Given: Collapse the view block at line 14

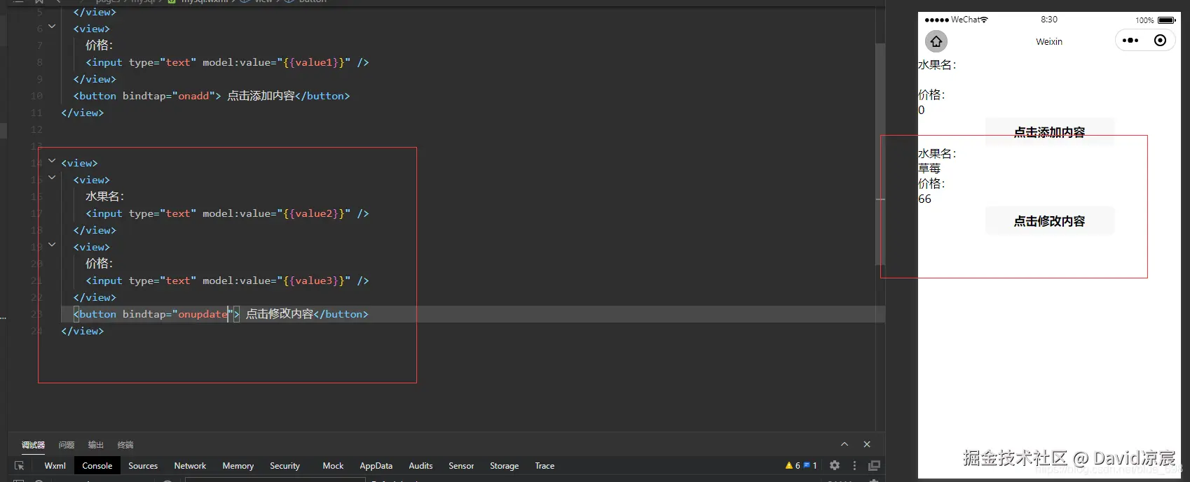Looking at the screenshot, I should (52, 161).
